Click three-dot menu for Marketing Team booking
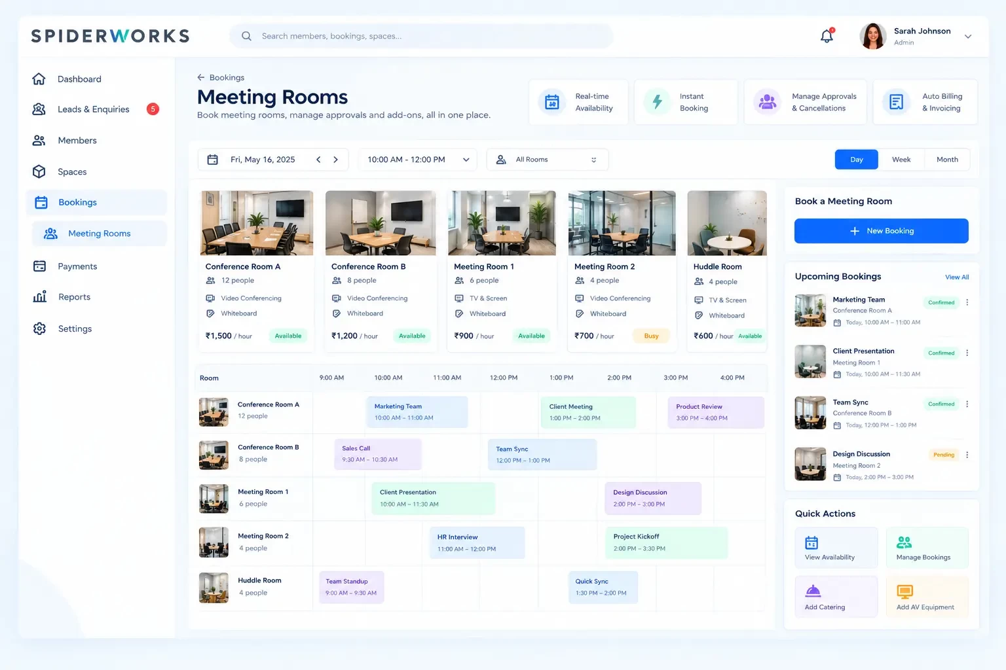The width and height of the screenshot is (1006, 670). [967, 302]
